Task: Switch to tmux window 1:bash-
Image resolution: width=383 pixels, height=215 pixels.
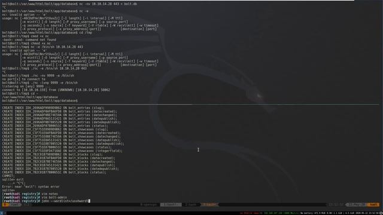Action: point(171,204)
